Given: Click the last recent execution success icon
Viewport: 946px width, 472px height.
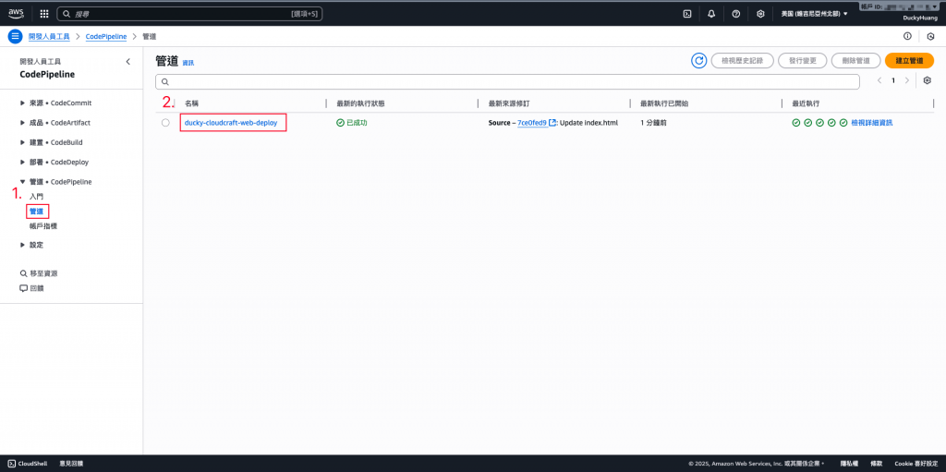Looking at the screenshot, I should pos(843,123).
